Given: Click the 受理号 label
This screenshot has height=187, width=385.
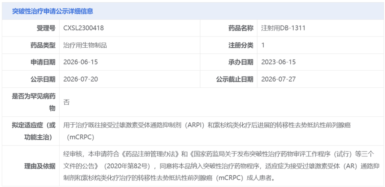Looking at the screenshot, I should point(46,28).
